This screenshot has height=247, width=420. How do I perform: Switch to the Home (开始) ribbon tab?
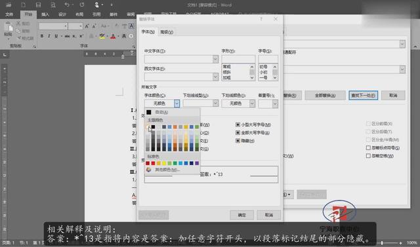(28, 14)
